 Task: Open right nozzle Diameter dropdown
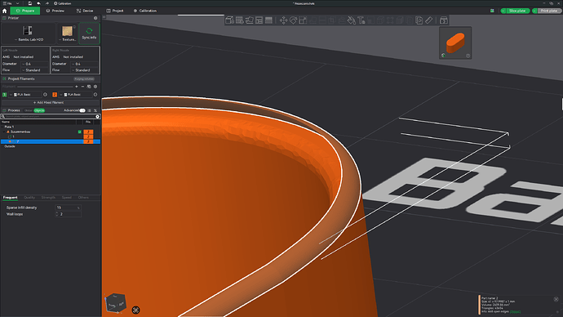coord(85,64)
